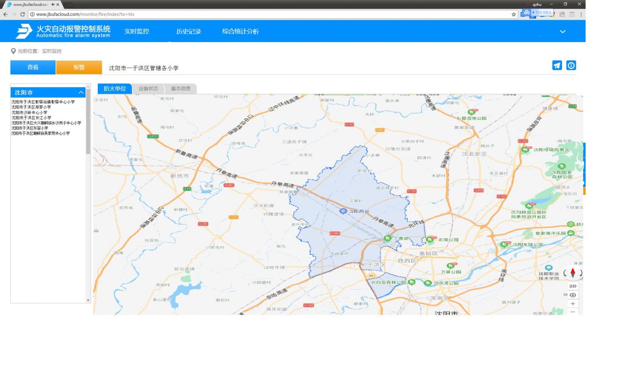Screen dimensions: 636x375
Task: Click the paper plane send icon
Action: pos(557,65)
